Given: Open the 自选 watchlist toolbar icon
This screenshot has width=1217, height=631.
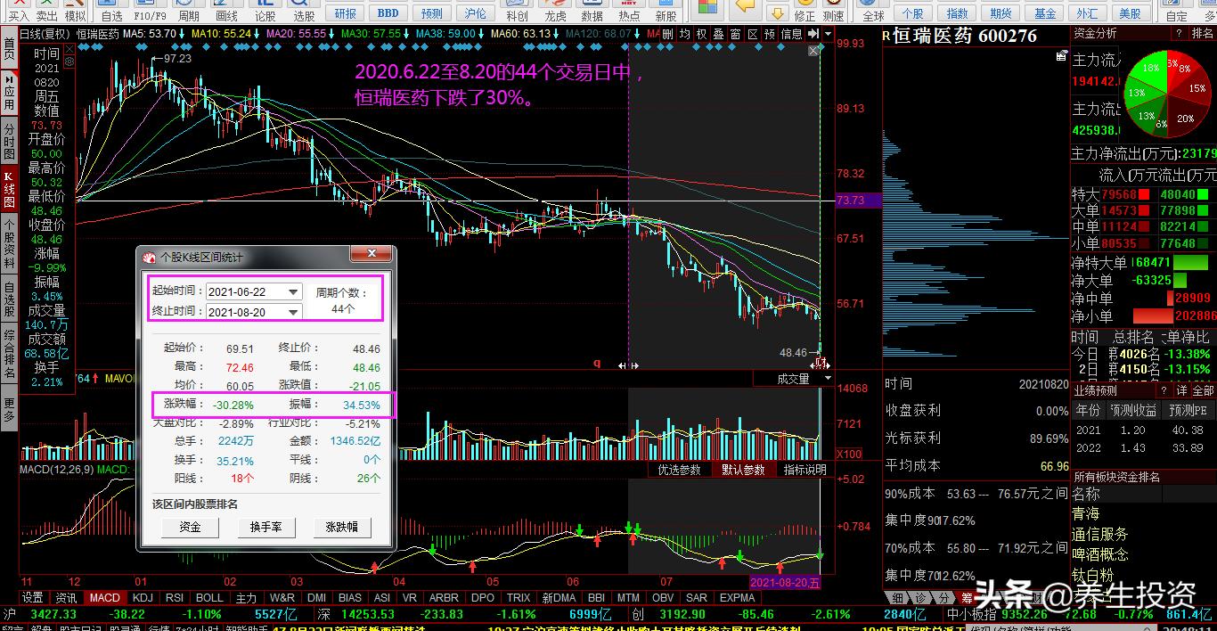Looking at the screenshot, I should (x=111, y=11).
